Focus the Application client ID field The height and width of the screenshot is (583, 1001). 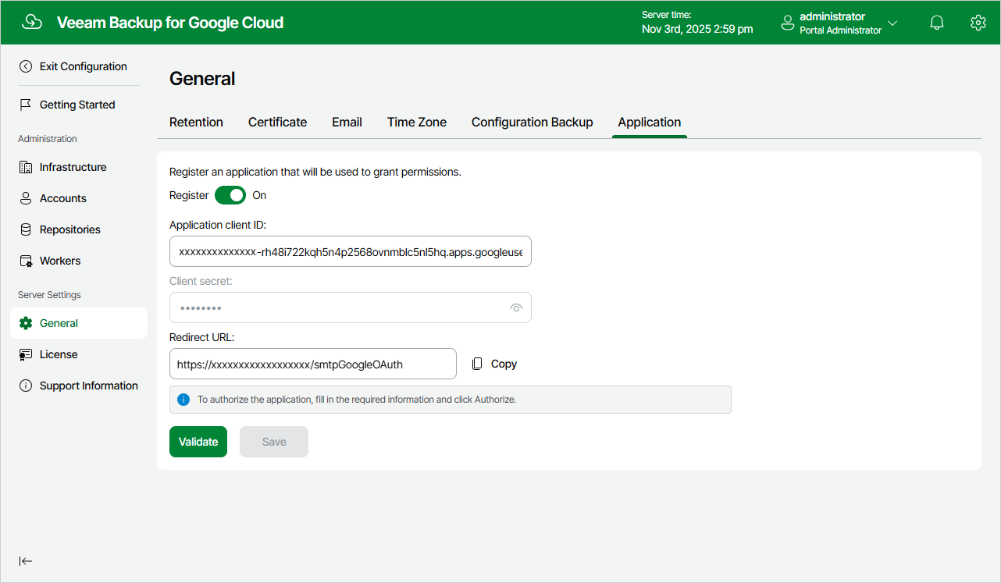(x=351, y=251)
